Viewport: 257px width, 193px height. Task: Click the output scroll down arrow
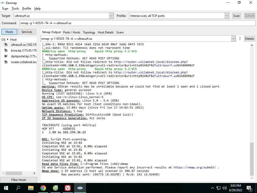(252, 178)
